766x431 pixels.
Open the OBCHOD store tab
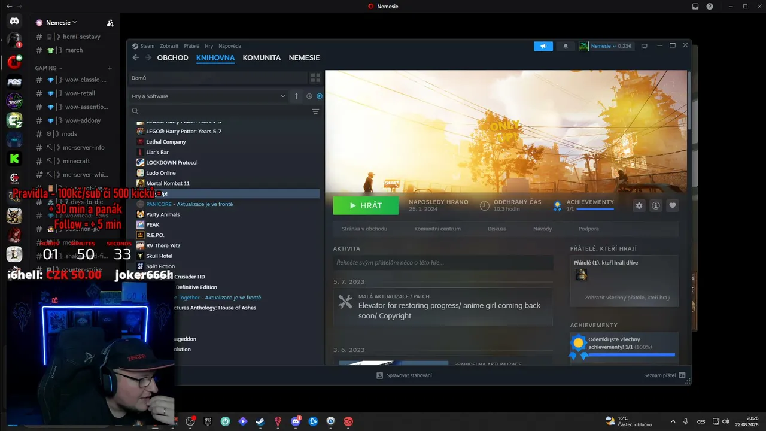pyautogui.click(x=172, y=58)
